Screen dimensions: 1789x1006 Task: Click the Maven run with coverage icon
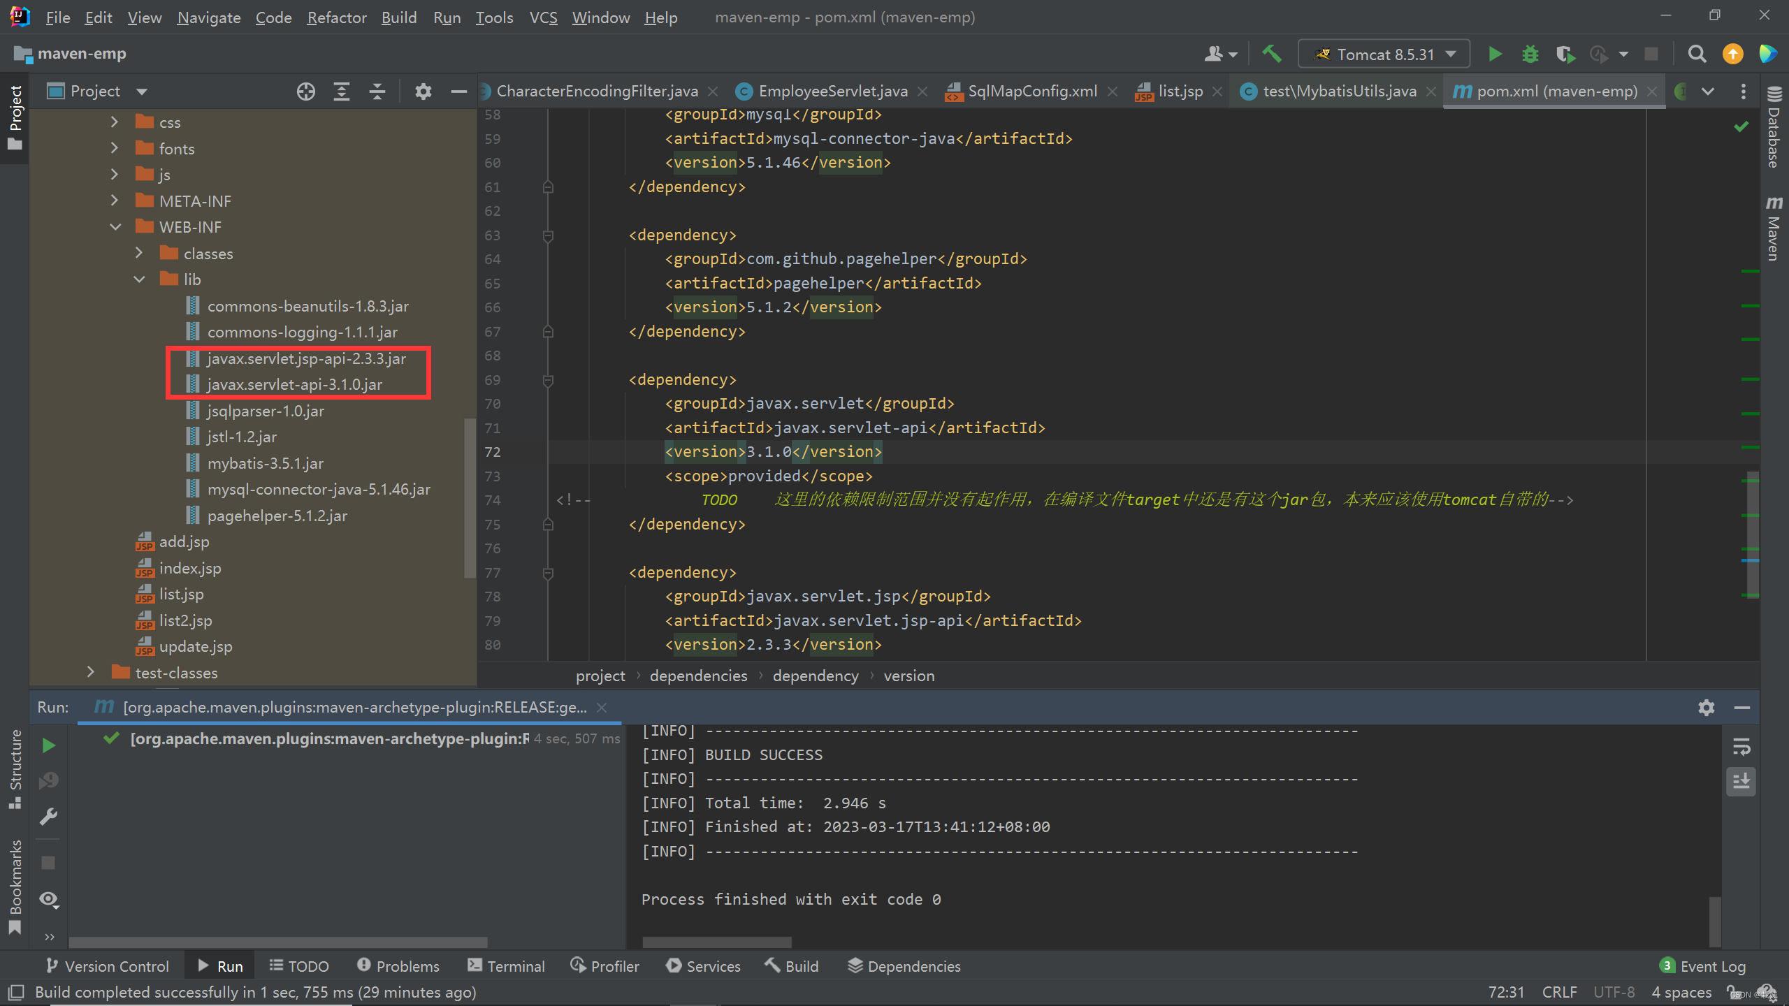click(1565, 54)
